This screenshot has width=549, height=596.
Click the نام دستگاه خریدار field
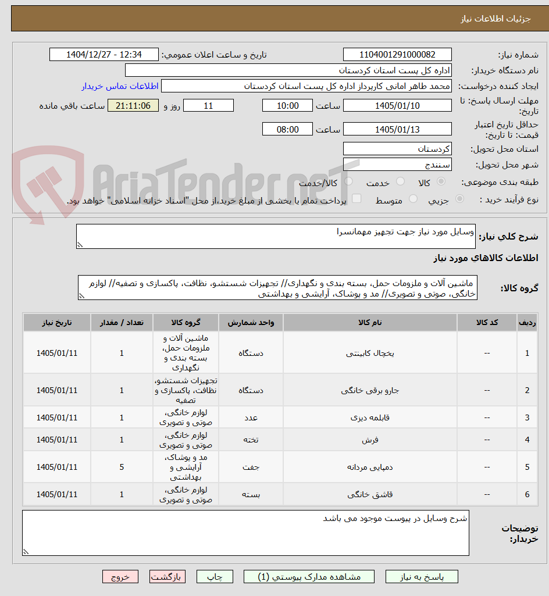[288, 70]
